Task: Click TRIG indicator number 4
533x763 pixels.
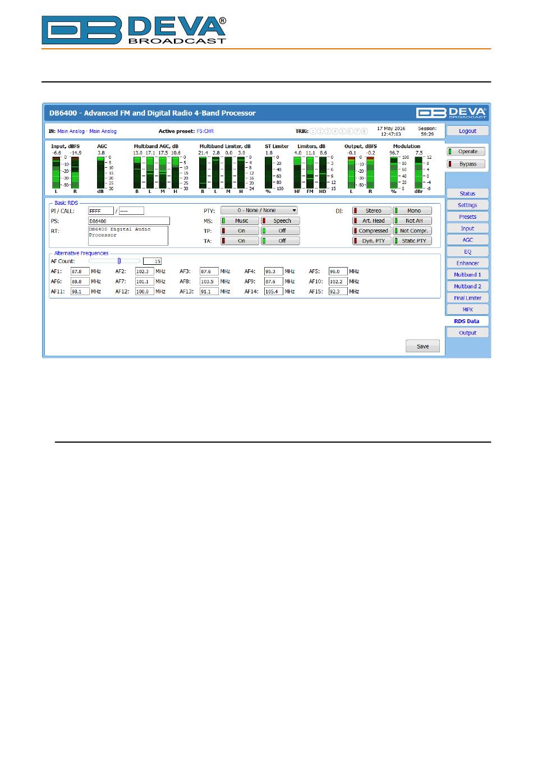Action: click(x=335, y=131)
